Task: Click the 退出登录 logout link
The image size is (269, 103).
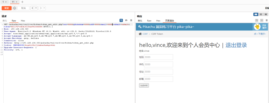Action: [236, 45]
